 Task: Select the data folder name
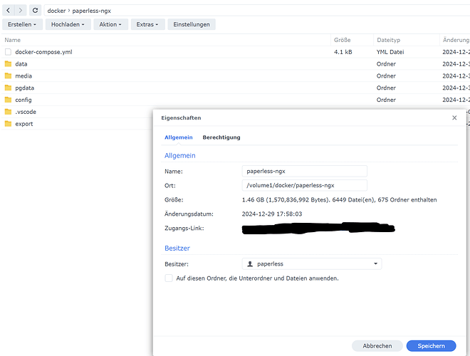point(21,64)
